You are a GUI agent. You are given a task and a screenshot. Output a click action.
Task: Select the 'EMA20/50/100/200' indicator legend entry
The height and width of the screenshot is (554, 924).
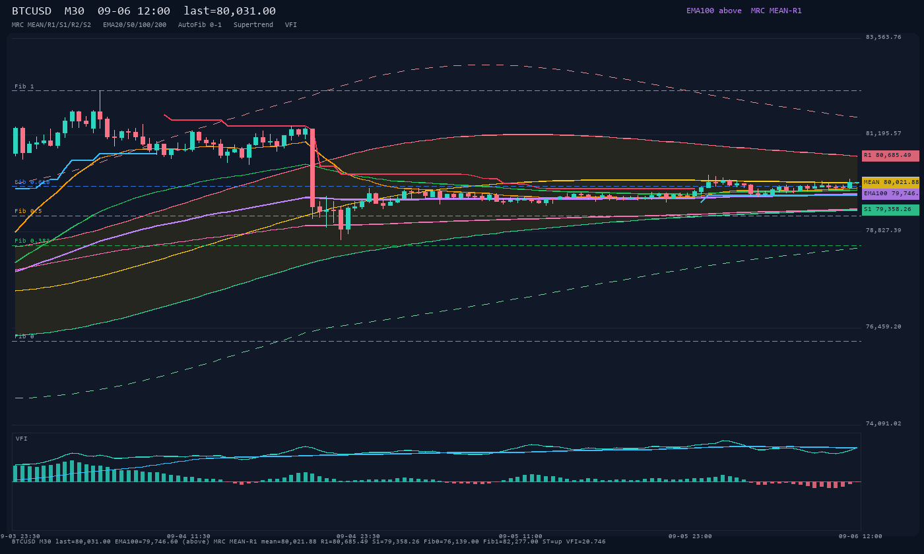pyautogui.click(x=135, y=25)
